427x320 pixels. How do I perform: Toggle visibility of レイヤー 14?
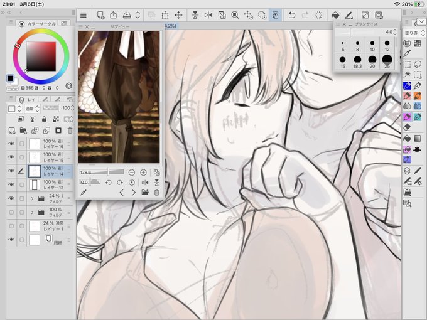coord(11,171)
